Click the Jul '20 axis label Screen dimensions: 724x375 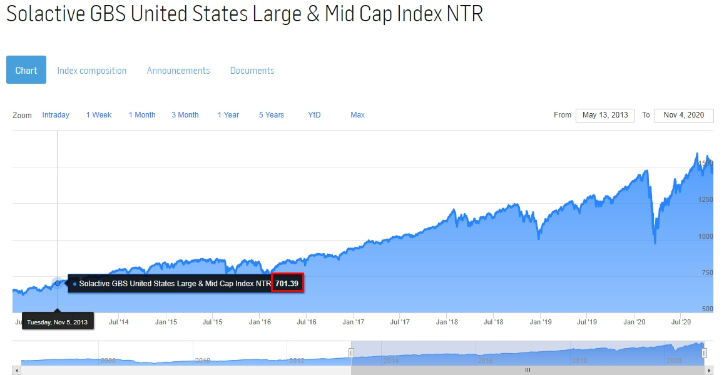click(681, 322)
